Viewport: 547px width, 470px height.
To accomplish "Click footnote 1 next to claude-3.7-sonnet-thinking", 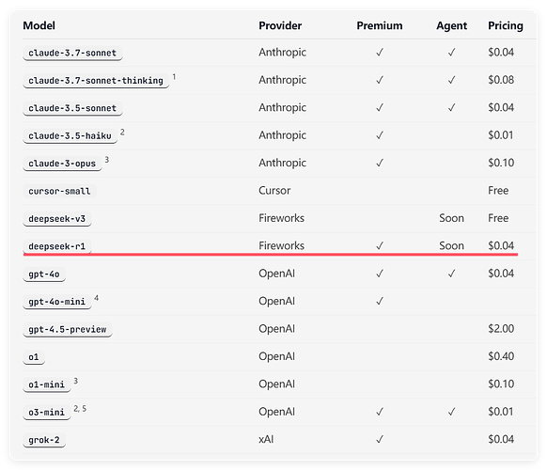I will [x=174, y=76].
